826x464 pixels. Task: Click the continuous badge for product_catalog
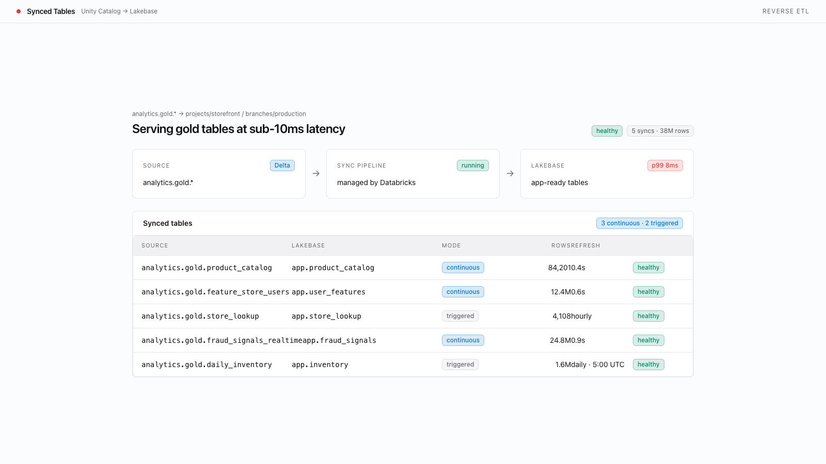tap(463, 268)
